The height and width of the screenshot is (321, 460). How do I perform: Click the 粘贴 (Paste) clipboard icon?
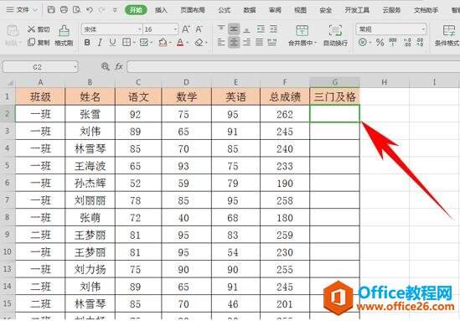pos(13,31)
